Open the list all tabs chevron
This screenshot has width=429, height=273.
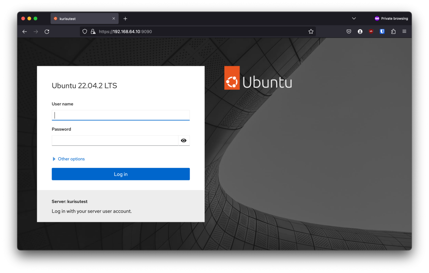tap(354, 18)
